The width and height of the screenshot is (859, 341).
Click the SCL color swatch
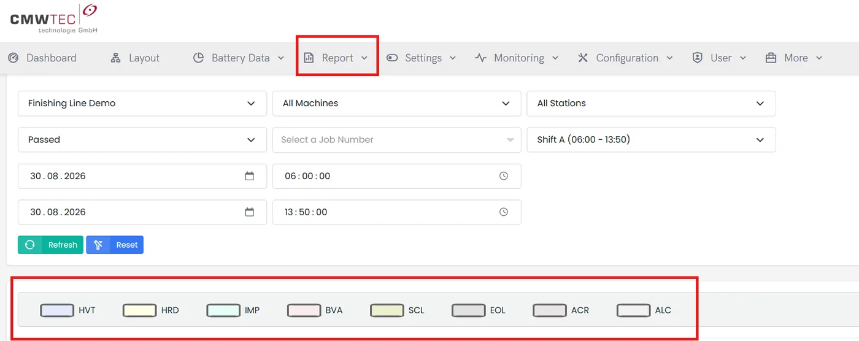coord(387,310)
